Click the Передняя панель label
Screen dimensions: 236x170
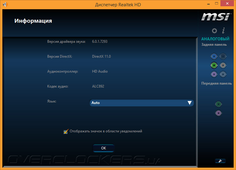[x=216, y=83]
